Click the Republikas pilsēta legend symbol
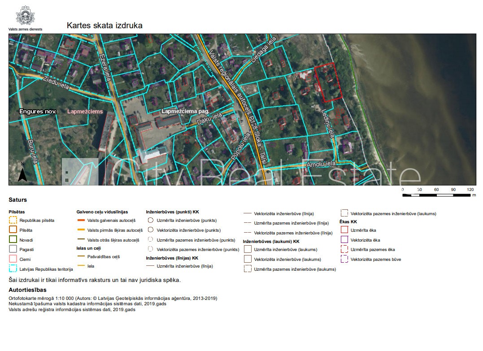This screenshot has height=351, width=483. (x=13, y=220)
